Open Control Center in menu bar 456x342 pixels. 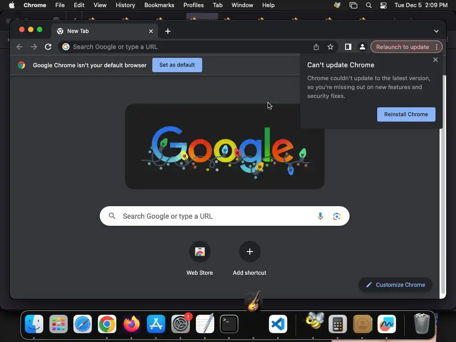click(x=383, y=5)
